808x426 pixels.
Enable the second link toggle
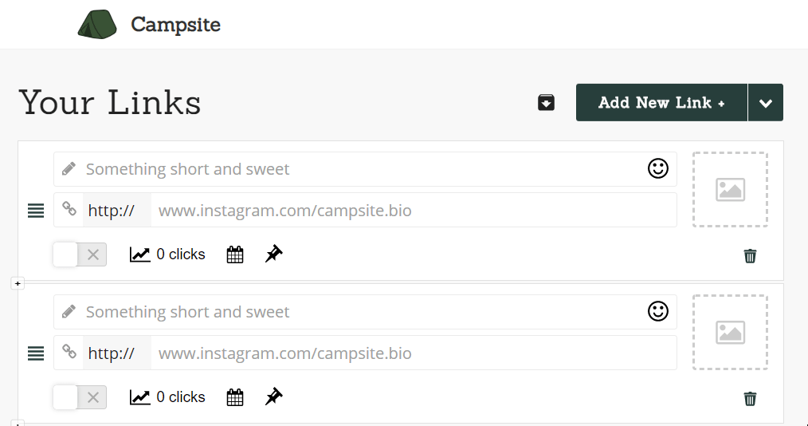[x=80, y=397]
